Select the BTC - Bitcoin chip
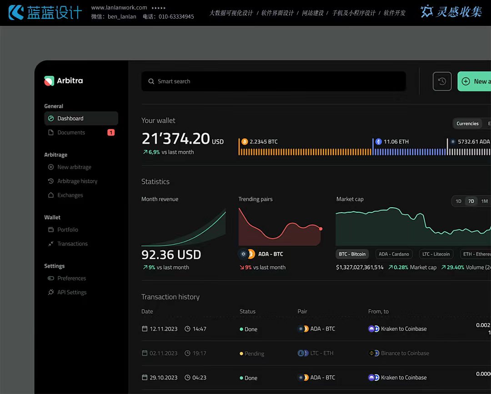 click(352, 254)
